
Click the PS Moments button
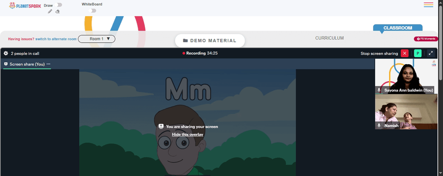[426, 39]
